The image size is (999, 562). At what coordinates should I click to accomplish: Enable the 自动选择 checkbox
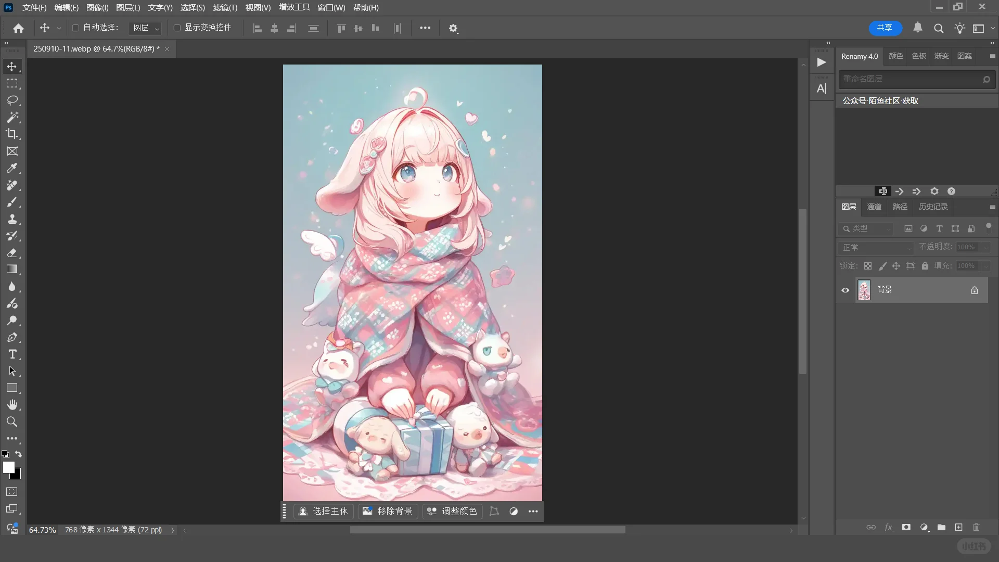pyautogui.click(x=75, y=28)
